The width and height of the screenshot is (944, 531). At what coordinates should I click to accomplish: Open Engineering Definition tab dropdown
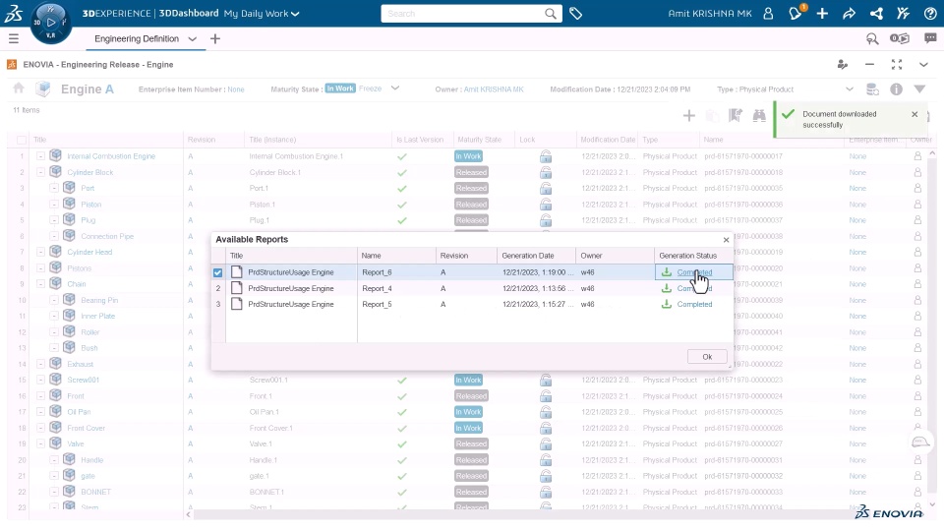pos(192,38)
